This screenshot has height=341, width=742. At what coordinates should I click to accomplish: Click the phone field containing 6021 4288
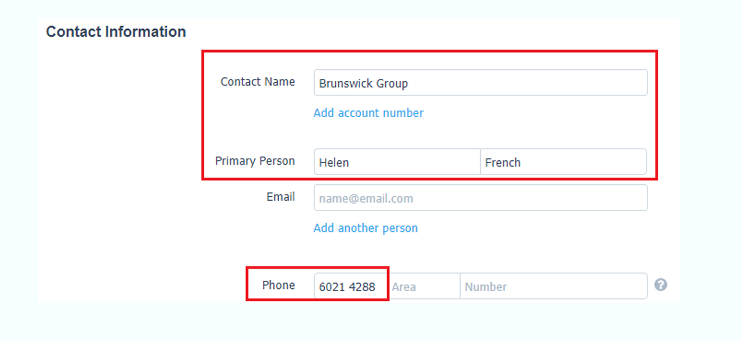[x=350, y=286]
